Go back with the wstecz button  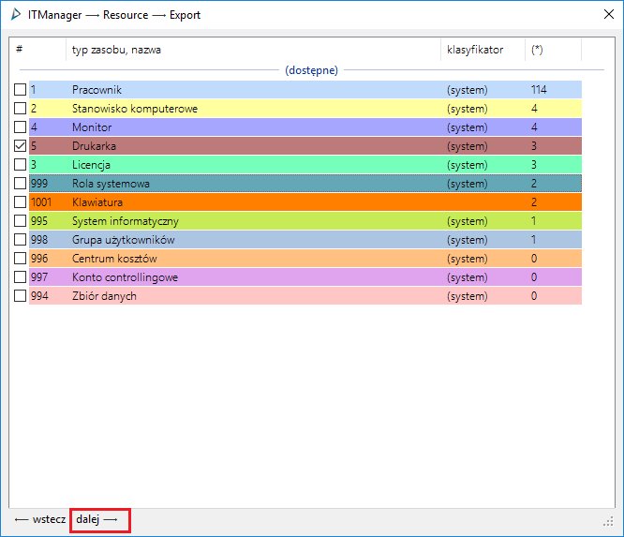coord(39,519)
